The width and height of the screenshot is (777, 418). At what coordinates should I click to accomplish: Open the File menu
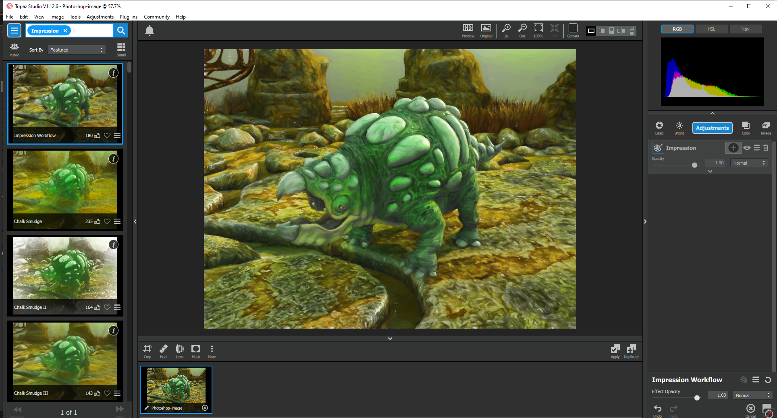10,17
